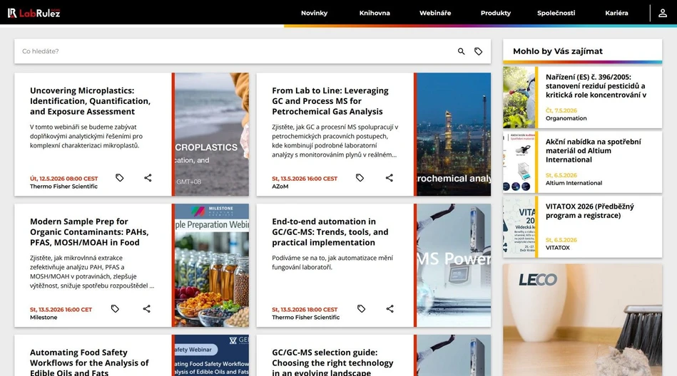Open 'From Lab to Line' webinar title
Viewport: 677px width, 376px height.
click(330, 101)
